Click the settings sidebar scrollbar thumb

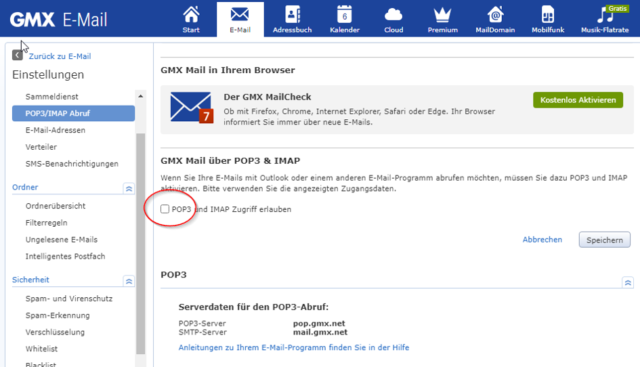click(140, 243)
